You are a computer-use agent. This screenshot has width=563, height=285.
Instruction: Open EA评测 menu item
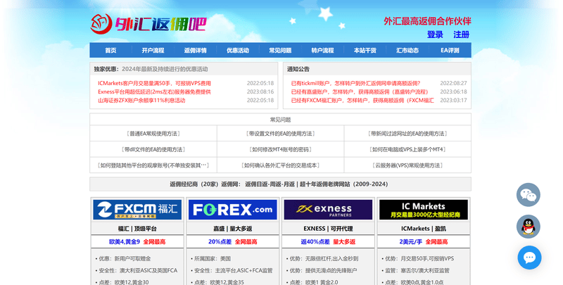pyautogui.click(x=450, y=50)
